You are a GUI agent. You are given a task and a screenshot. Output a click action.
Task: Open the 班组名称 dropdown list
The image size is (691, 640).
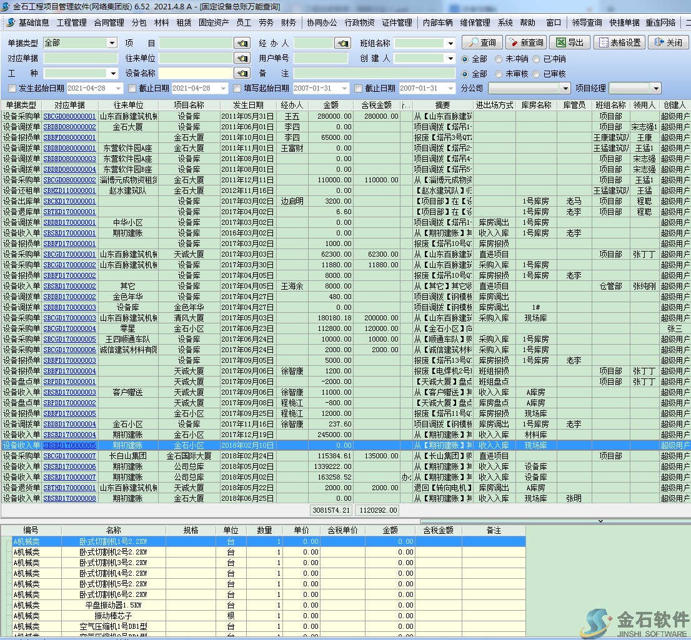pyautogui.click(x=450, y=43)
